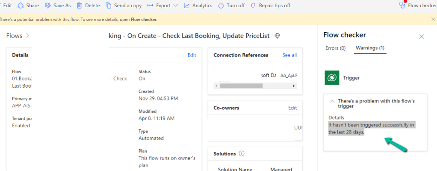Close the Flow checker panel
Image resolution: width=437 pixels, height=171 pixels.
click(x=422, y=37)
